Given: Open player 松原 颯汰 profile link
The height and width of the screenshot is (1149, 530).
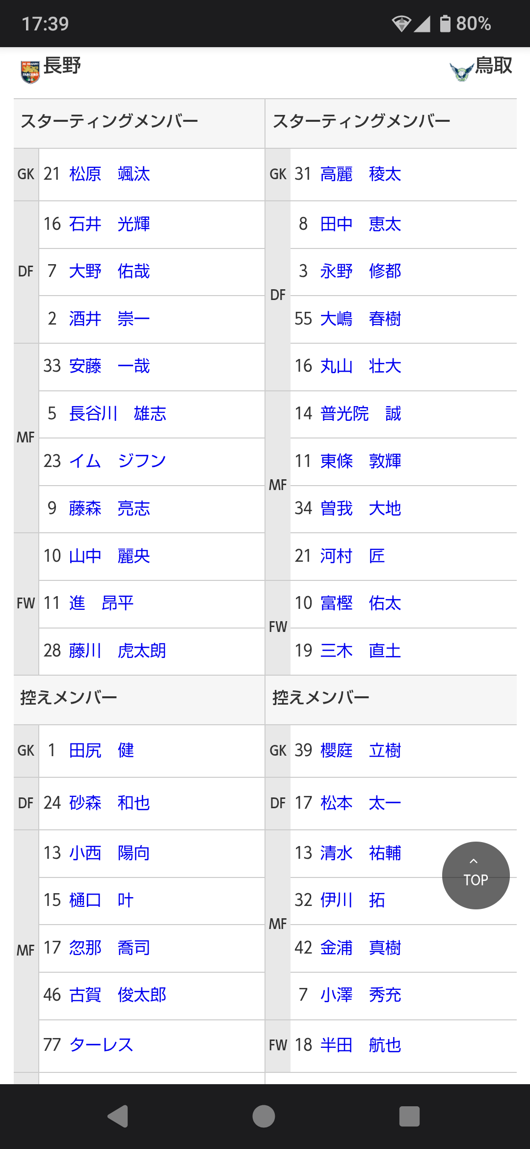Looking at the screenshot, I should click(x=109, y=174).
